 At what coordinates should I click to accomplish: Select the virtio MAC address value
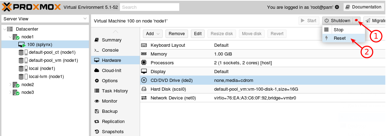255,98
